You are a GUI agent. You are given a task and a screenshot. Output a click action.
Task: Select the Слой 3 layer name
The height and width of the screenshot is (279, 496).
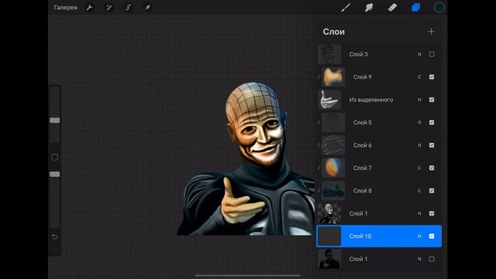[358, 54]
